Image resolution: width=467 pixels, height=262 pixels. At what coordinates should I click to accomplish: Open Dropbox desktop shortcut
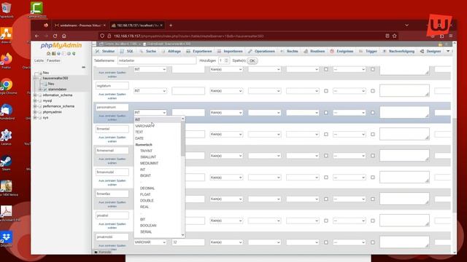point(7,239)
